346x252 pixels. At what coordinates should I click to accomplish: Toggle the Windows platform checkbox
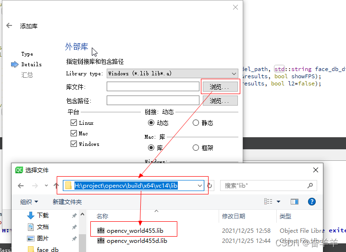tap(74, 144)
